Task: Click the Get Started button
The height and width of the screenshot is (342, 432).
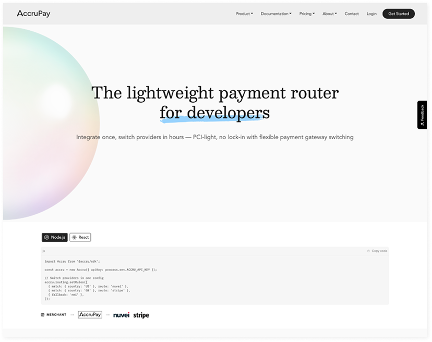Action: [x=398, y=14]
